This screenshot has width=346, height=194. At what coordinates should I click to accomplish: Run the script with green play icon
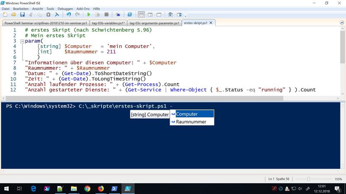pyautogui.click(x=89, y=15)
